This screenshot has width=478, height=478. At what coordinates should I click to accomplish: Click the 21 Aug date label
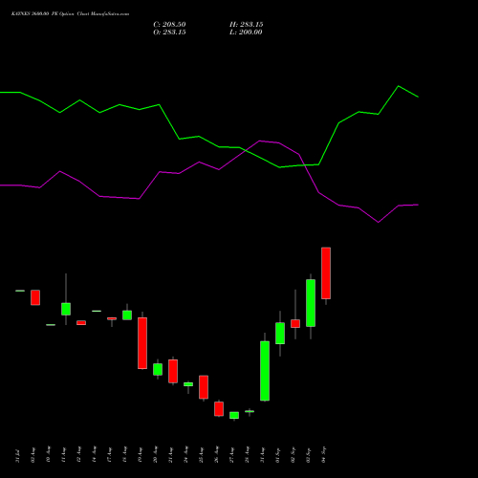[x=171, y=455]
